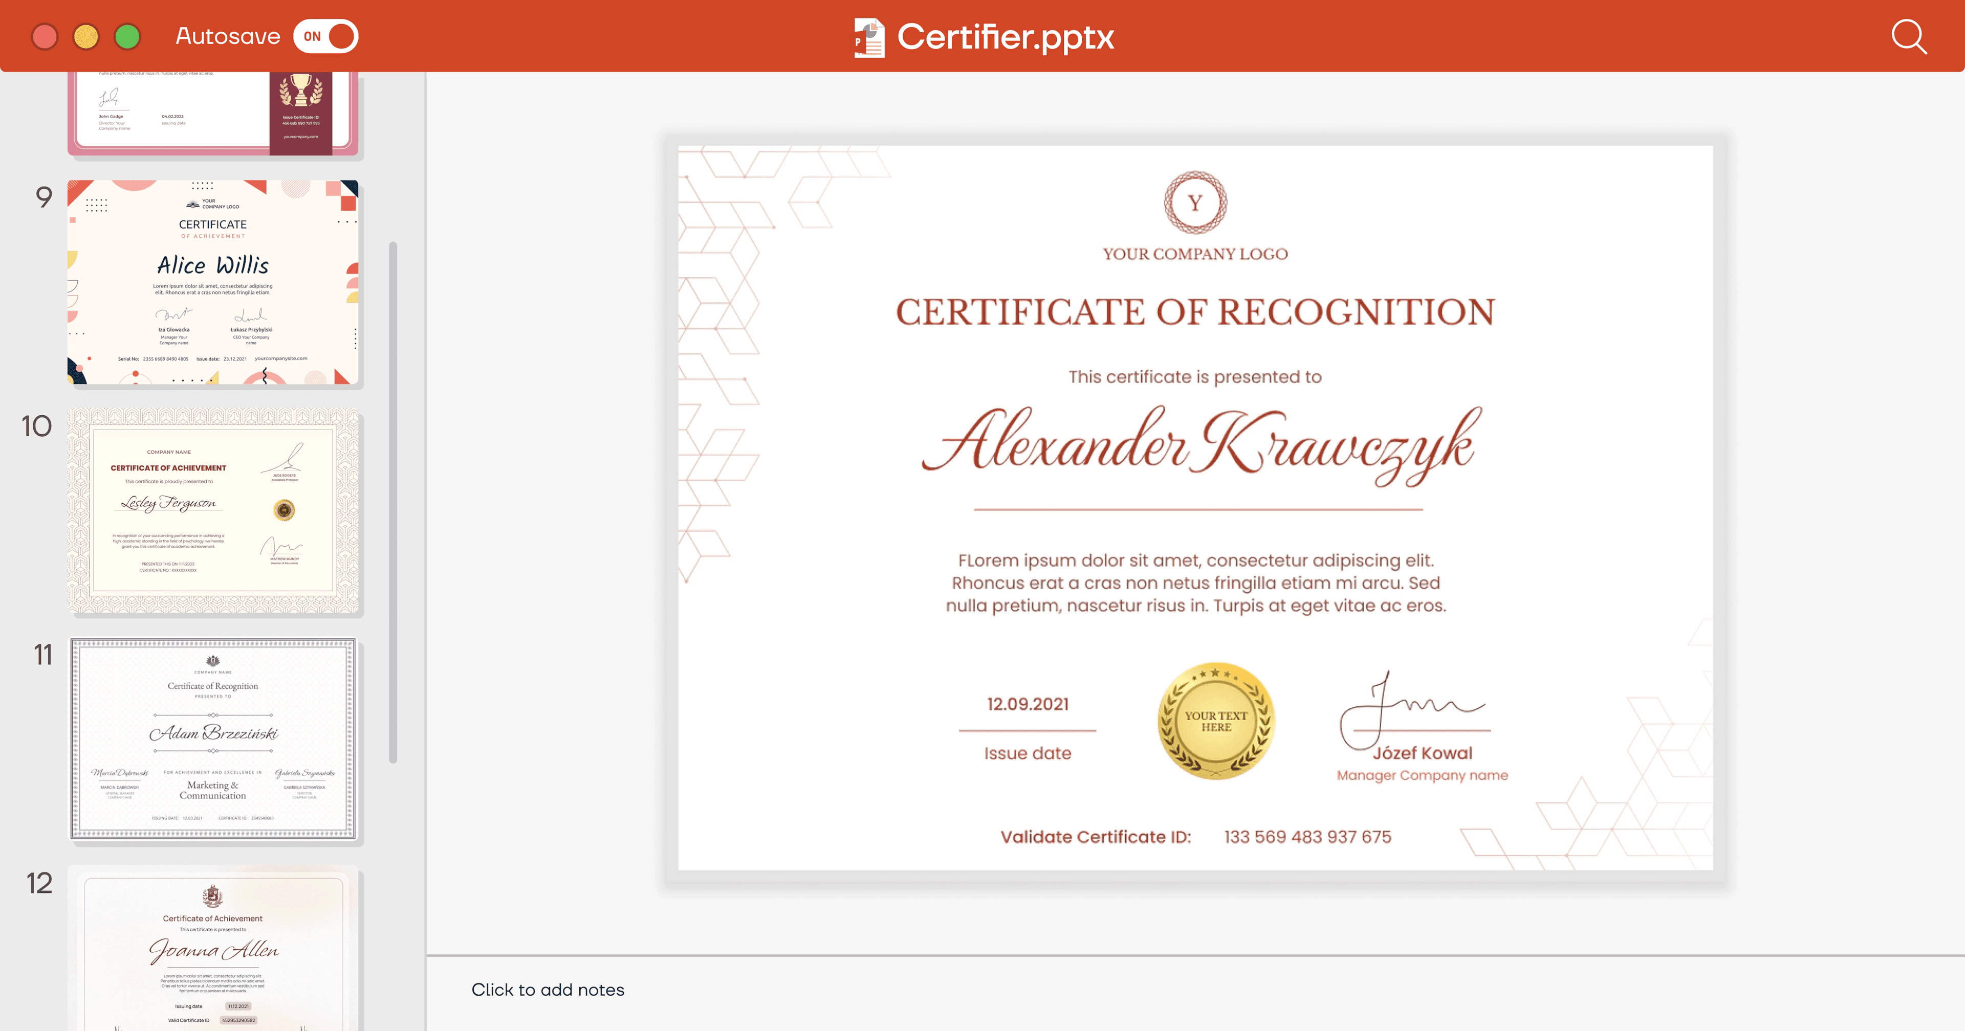The image size is (1965, 1031).
Task: Click to add notes field
Action: [x=548, y=990]
